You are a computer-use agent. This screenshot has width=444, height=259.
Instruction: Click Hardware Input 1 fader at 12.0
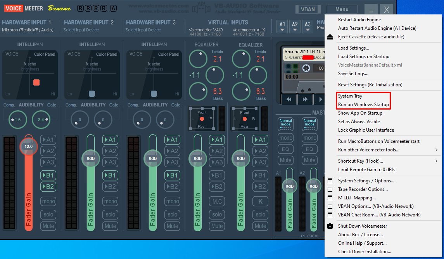(x=28, y=146)
